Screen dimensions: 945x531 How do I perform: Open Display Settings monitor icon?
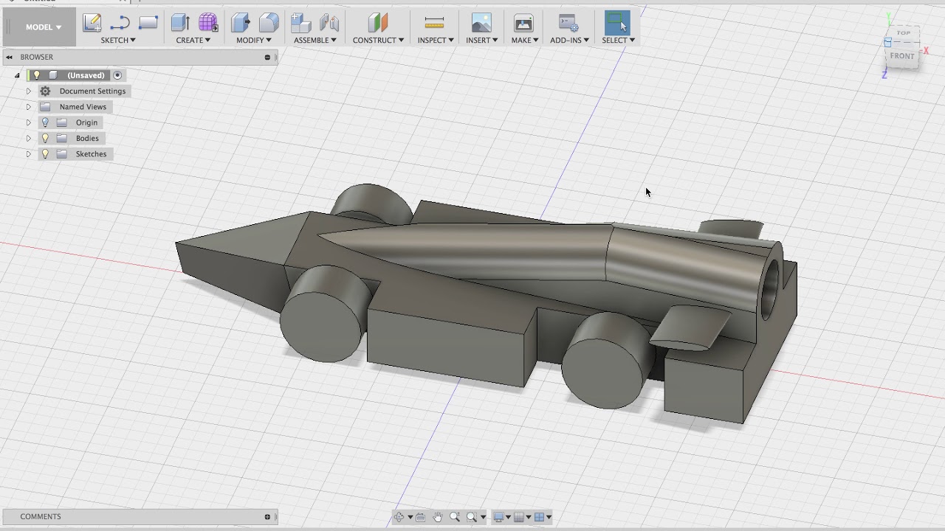(x=498, y=517)
